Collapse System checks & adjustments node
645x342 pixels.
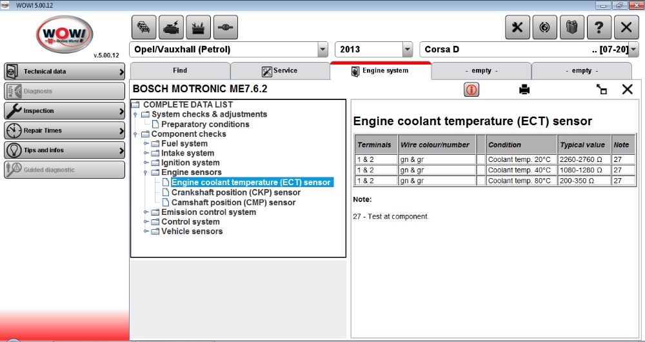coord(135,114)
